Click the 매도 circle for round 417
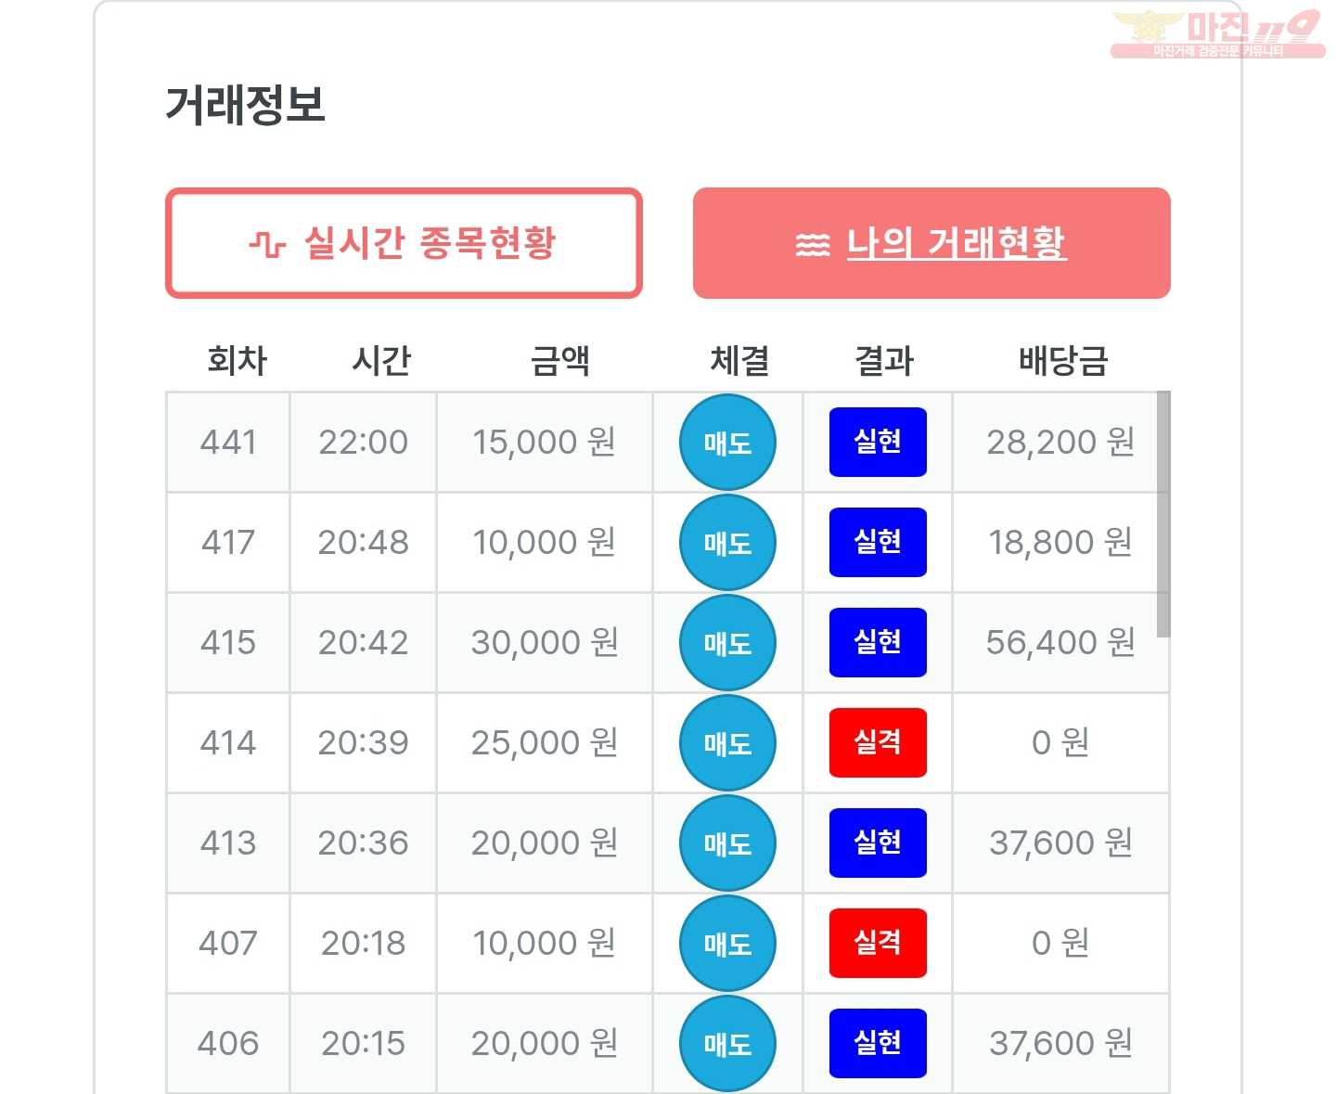This screenshot has height=1094, width=1336. point(727,543)
